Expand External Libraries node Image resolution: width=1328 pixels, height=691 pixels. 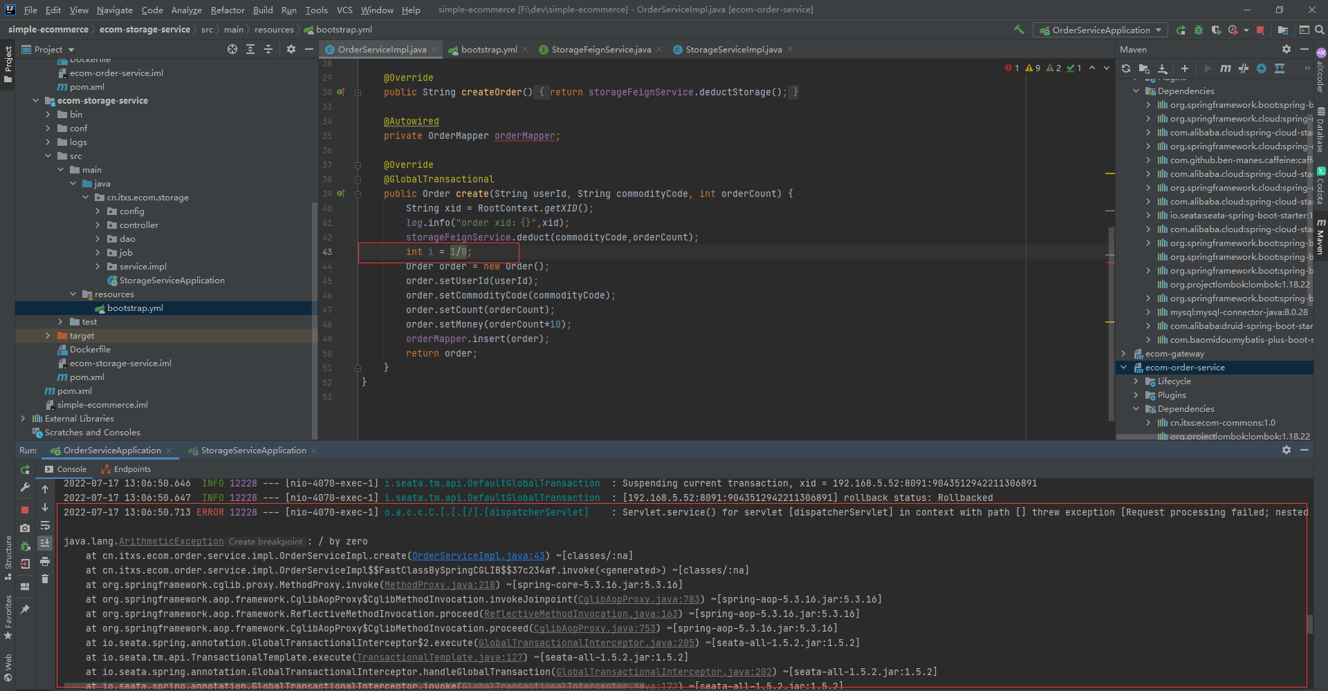click(x=23, y=419)
